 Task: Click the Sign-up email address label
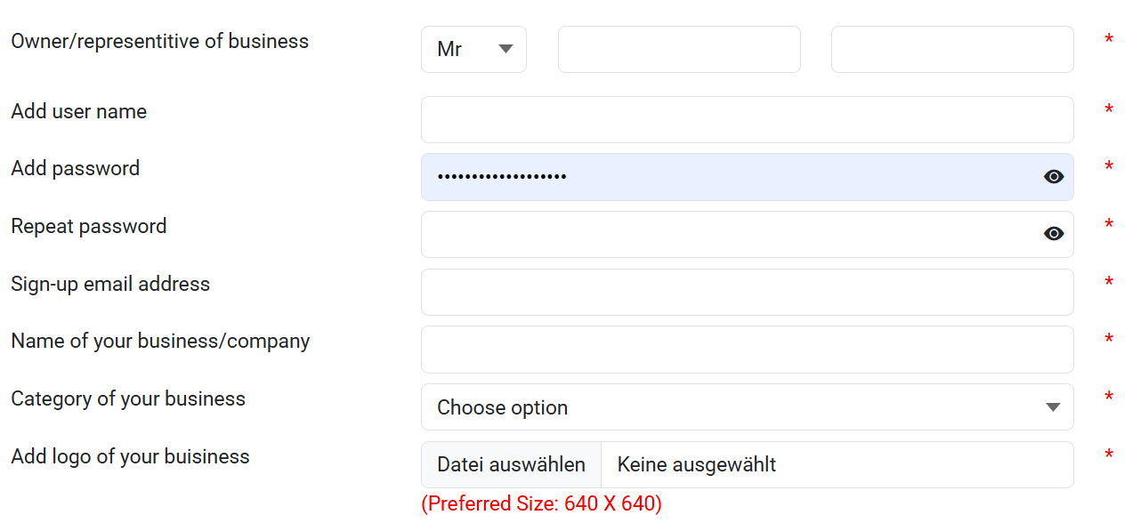[x=110, y=284]
